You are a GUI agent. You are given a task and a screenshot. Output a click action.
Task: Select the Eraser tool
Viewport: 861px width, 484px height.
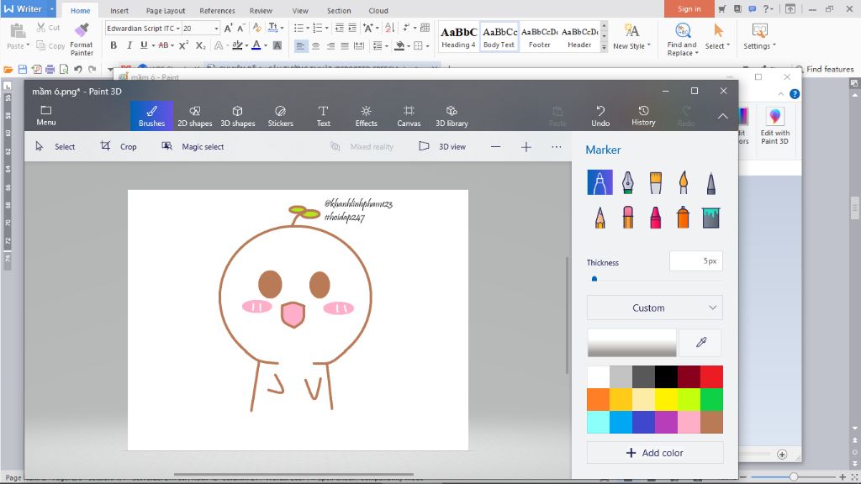(x=627, y=218)
